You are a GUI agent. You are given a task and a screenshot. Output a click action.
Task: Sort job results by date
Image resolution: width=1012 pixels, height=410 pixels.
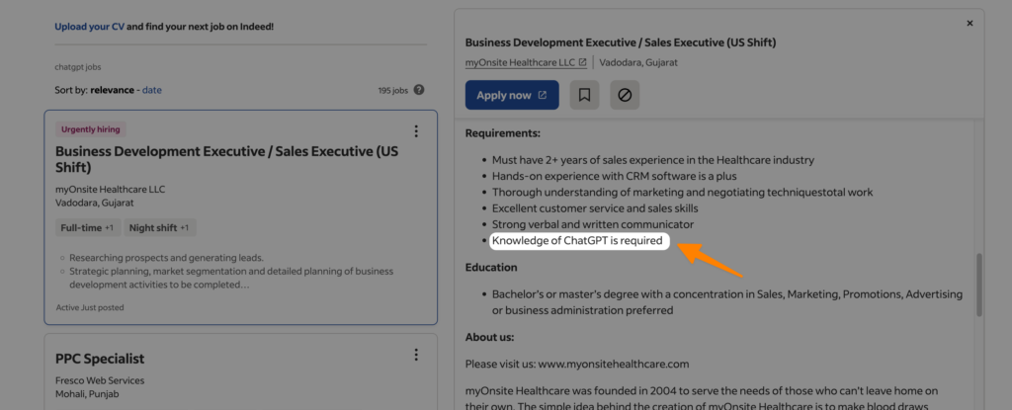point(151,90)
